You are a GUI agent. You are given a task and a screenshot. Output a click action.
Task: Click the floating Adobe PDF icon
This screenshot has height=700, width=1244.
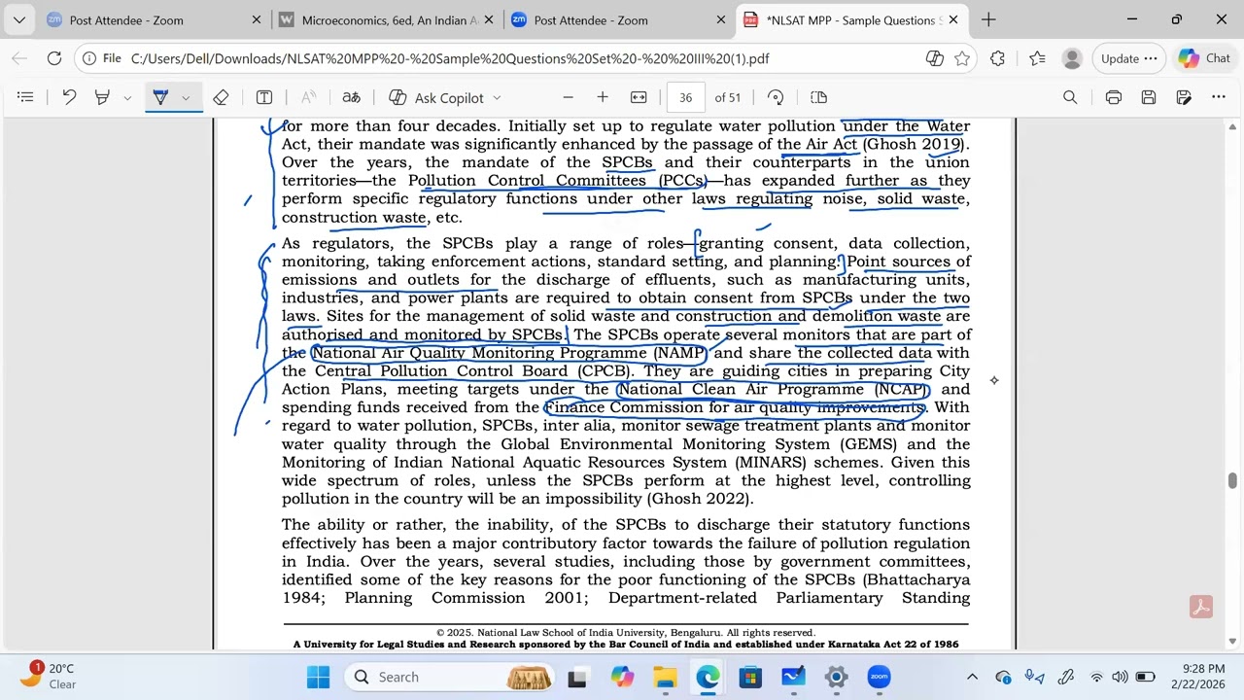(1201, 607)
